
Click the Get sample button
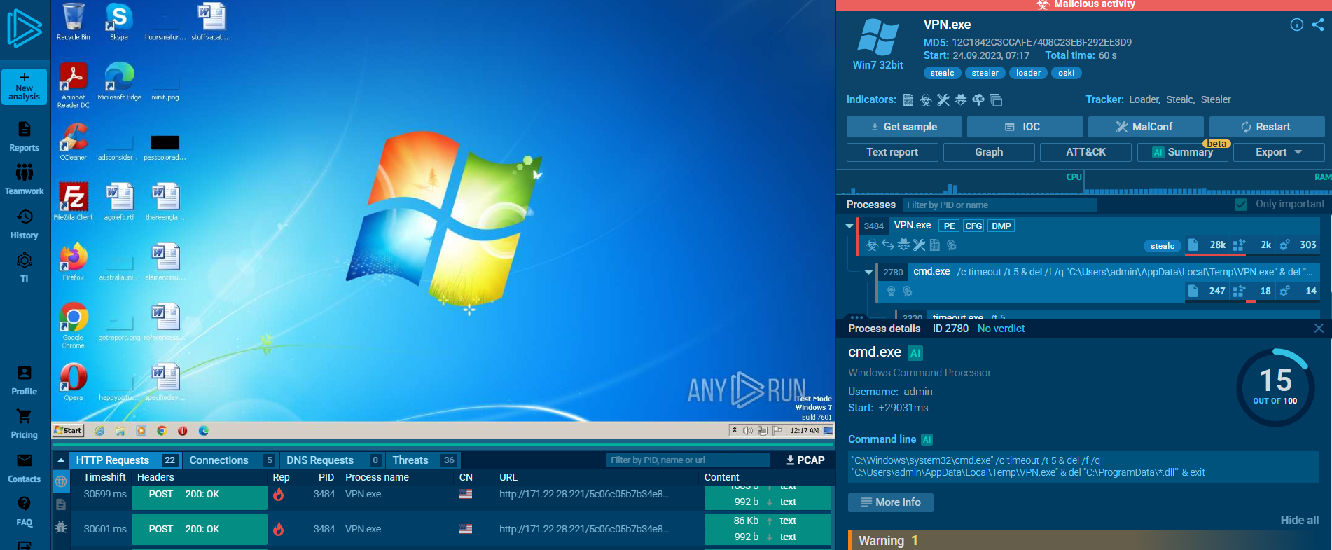[x=903, y=127]
